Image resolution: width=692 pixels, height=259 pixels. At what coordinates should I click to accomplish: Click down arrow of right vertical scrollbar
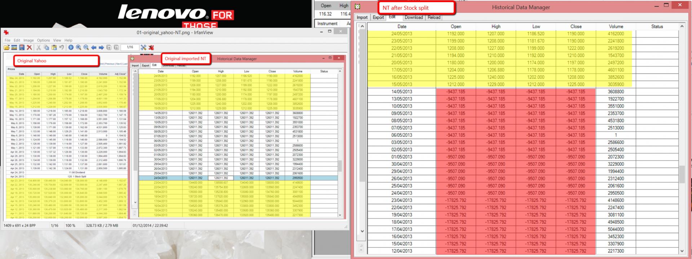tap(682, 251)
